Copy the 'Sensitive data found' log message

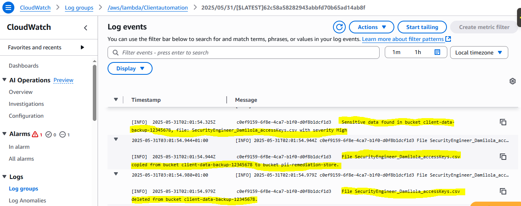click(503, 122)
